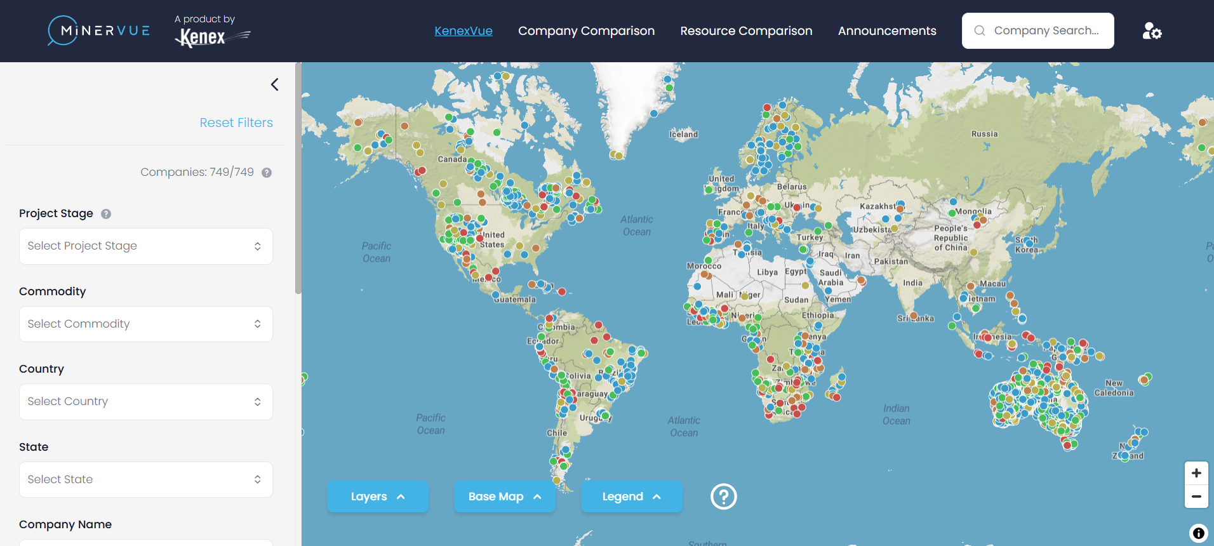Screen dimensions: 1214x546
Task: Open Select Project Stage dropdown
Action: click(x=146, y=246)
